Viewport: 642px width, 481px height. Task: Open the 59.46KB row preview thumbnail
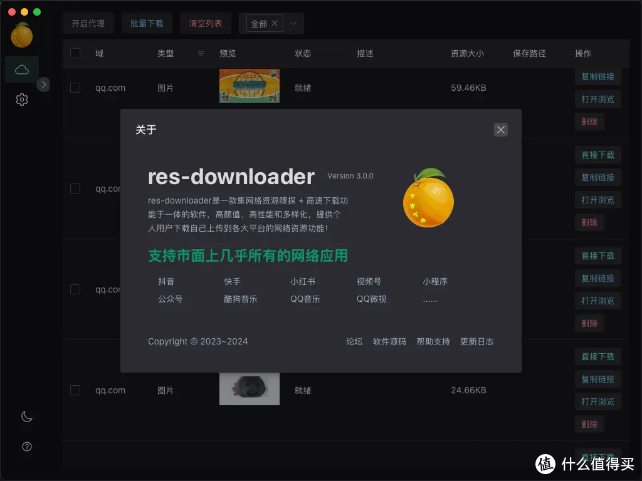250,85
